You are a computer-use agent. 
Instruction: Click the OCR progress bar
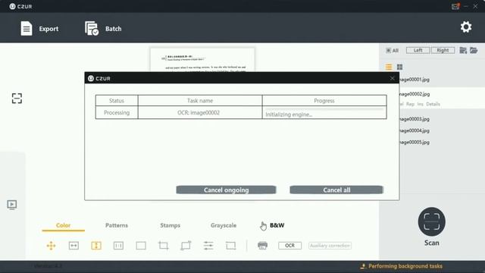[x=324, y=109]
